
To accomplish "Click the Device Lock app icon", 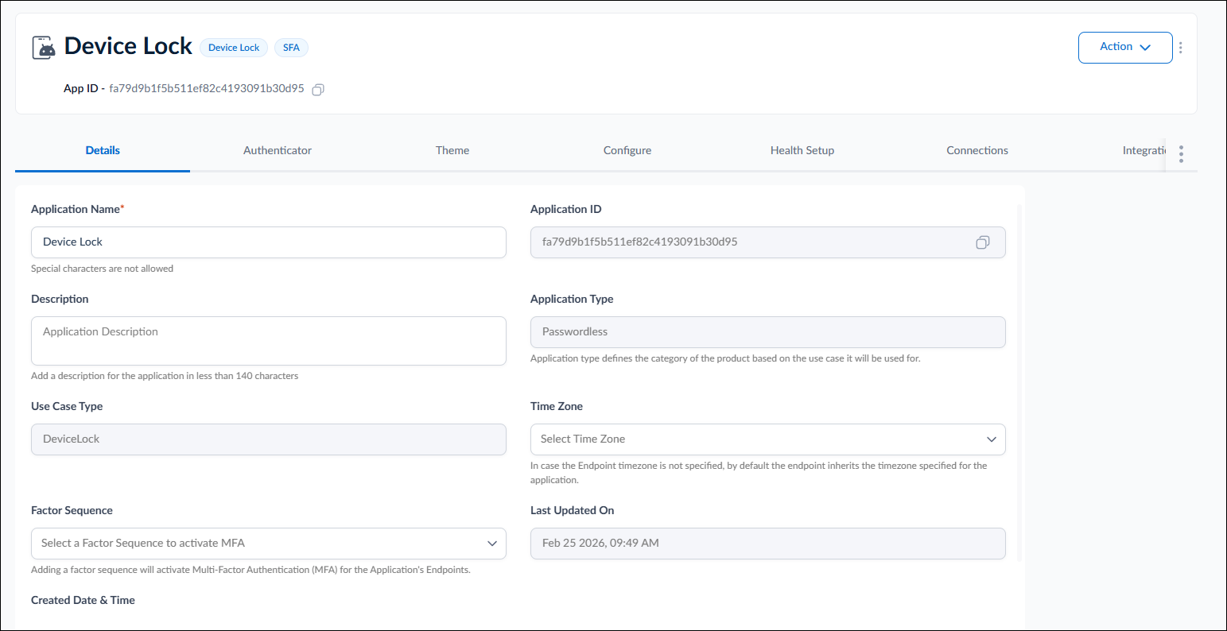I will pos(44,48).
